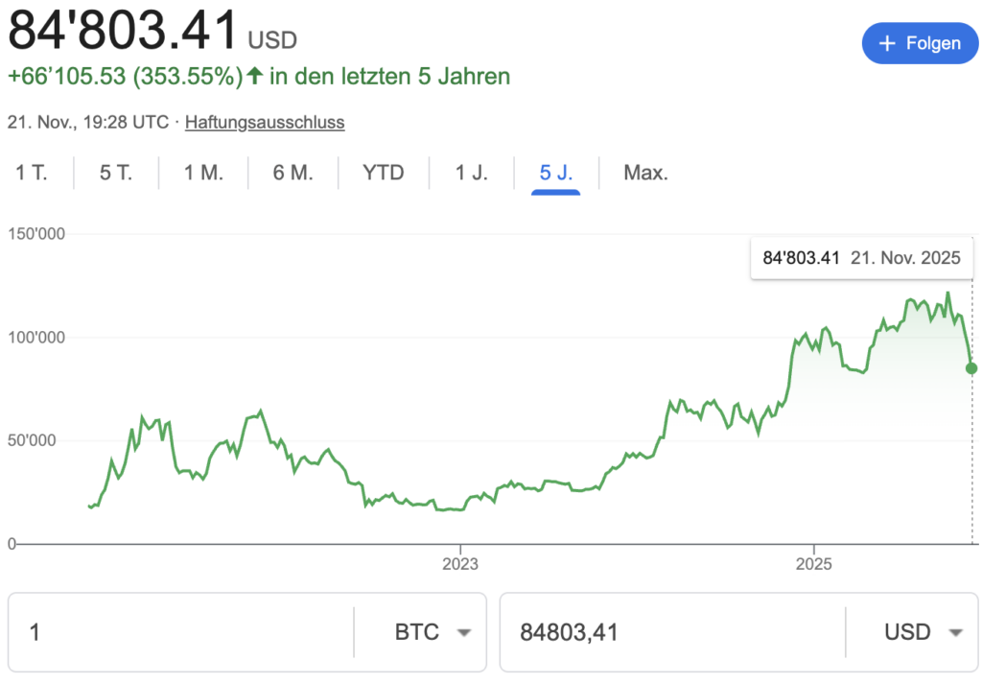Image resolution: width=982 pixels, height=683 pixels.
Task: Click the BTC amount input field
Action: click(182, 632)
